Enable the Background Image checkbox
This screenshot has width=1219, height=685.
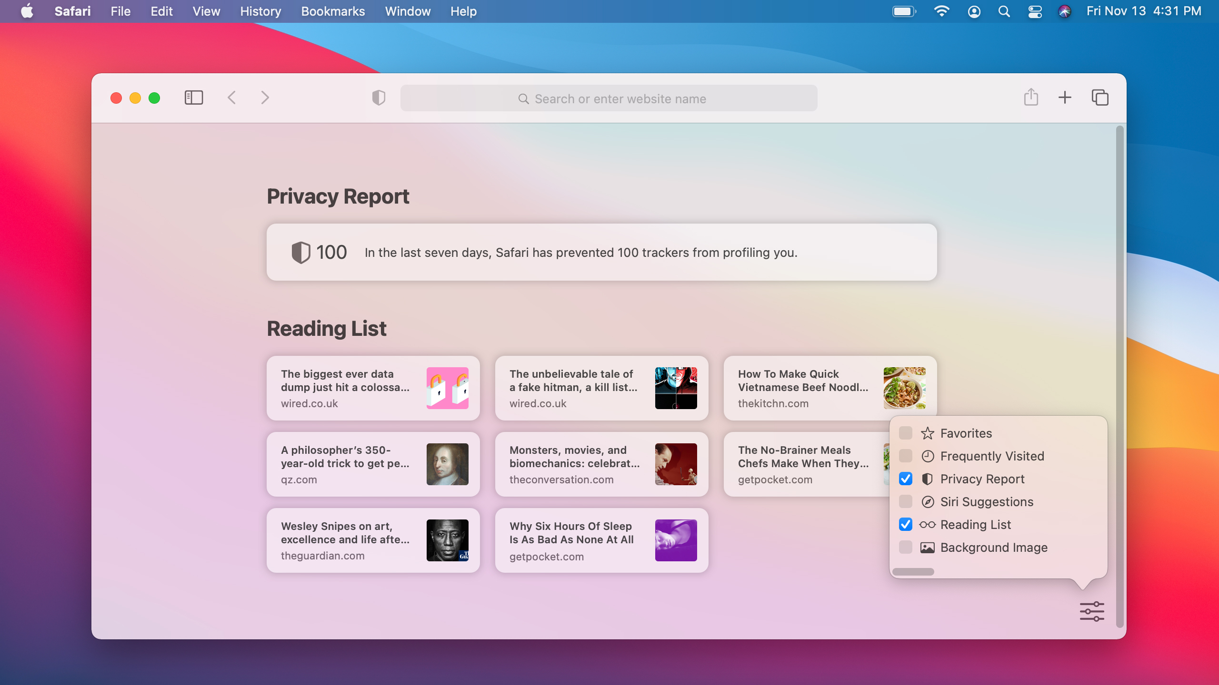coord(905,548)
